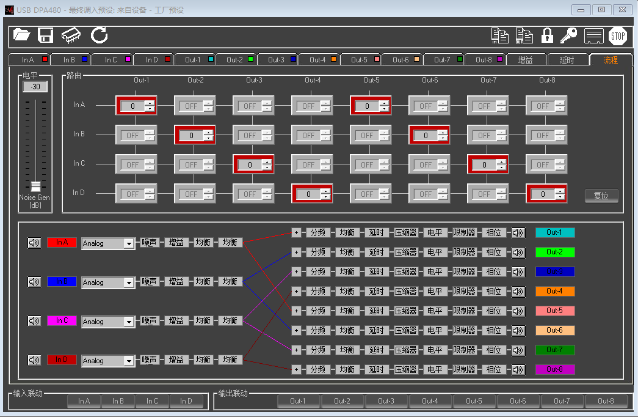Mute Out-2 speaker icon
638x417 pixels.
click(518, 253)
